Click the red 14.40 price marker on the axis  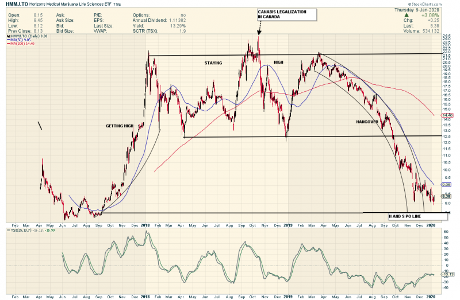coord(447,115)
